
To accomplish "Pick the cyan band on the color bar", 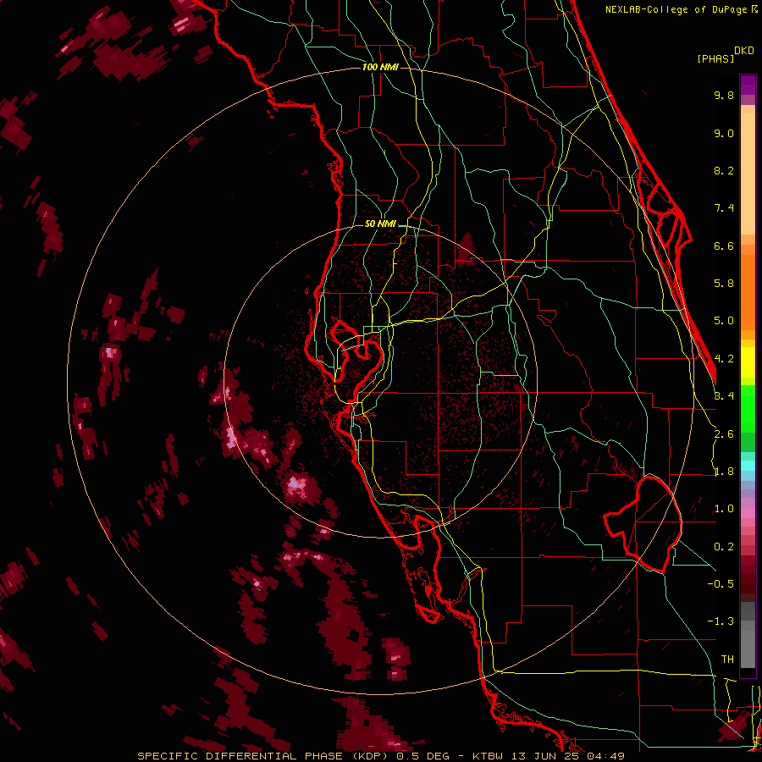I will click(748, 466).
